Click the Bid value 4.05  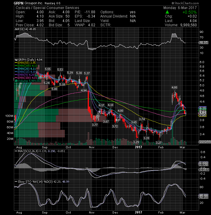[x=66, y=21]
